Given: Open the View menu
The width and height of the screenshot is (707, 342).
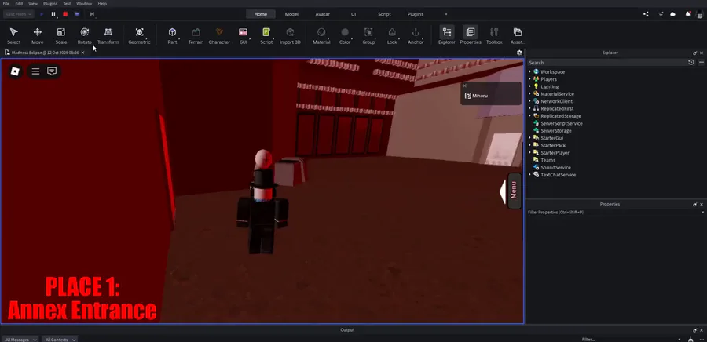Looking at the screenshot, I should 33,4.
